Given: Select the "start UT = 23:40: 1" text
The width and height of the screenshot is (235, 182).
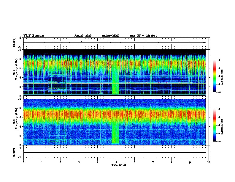Looking at the screenshot, I should [x=143, y=36].
